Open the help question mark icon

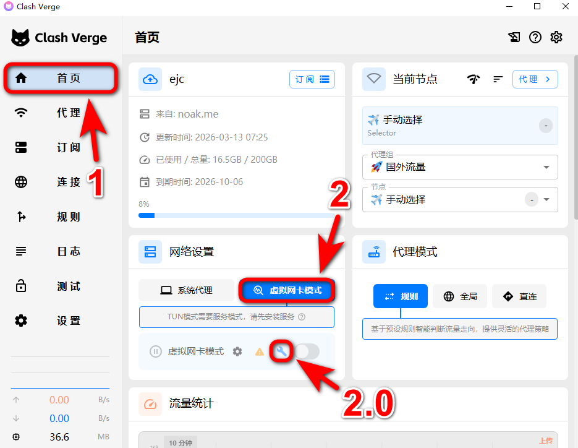pyautogui.click(x=535, y=37)
